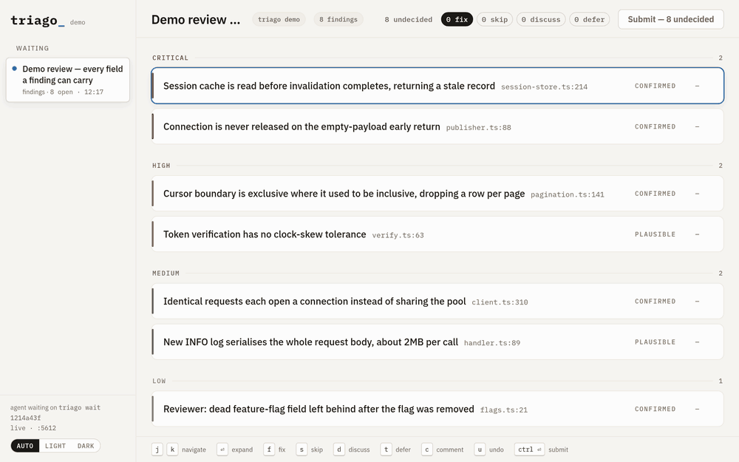
Task: Click the 8 findings tag
Action: pos(338,19)
